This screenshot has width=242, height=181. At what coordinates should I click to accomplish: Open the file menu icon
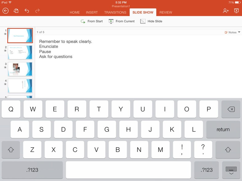(16, 11)
